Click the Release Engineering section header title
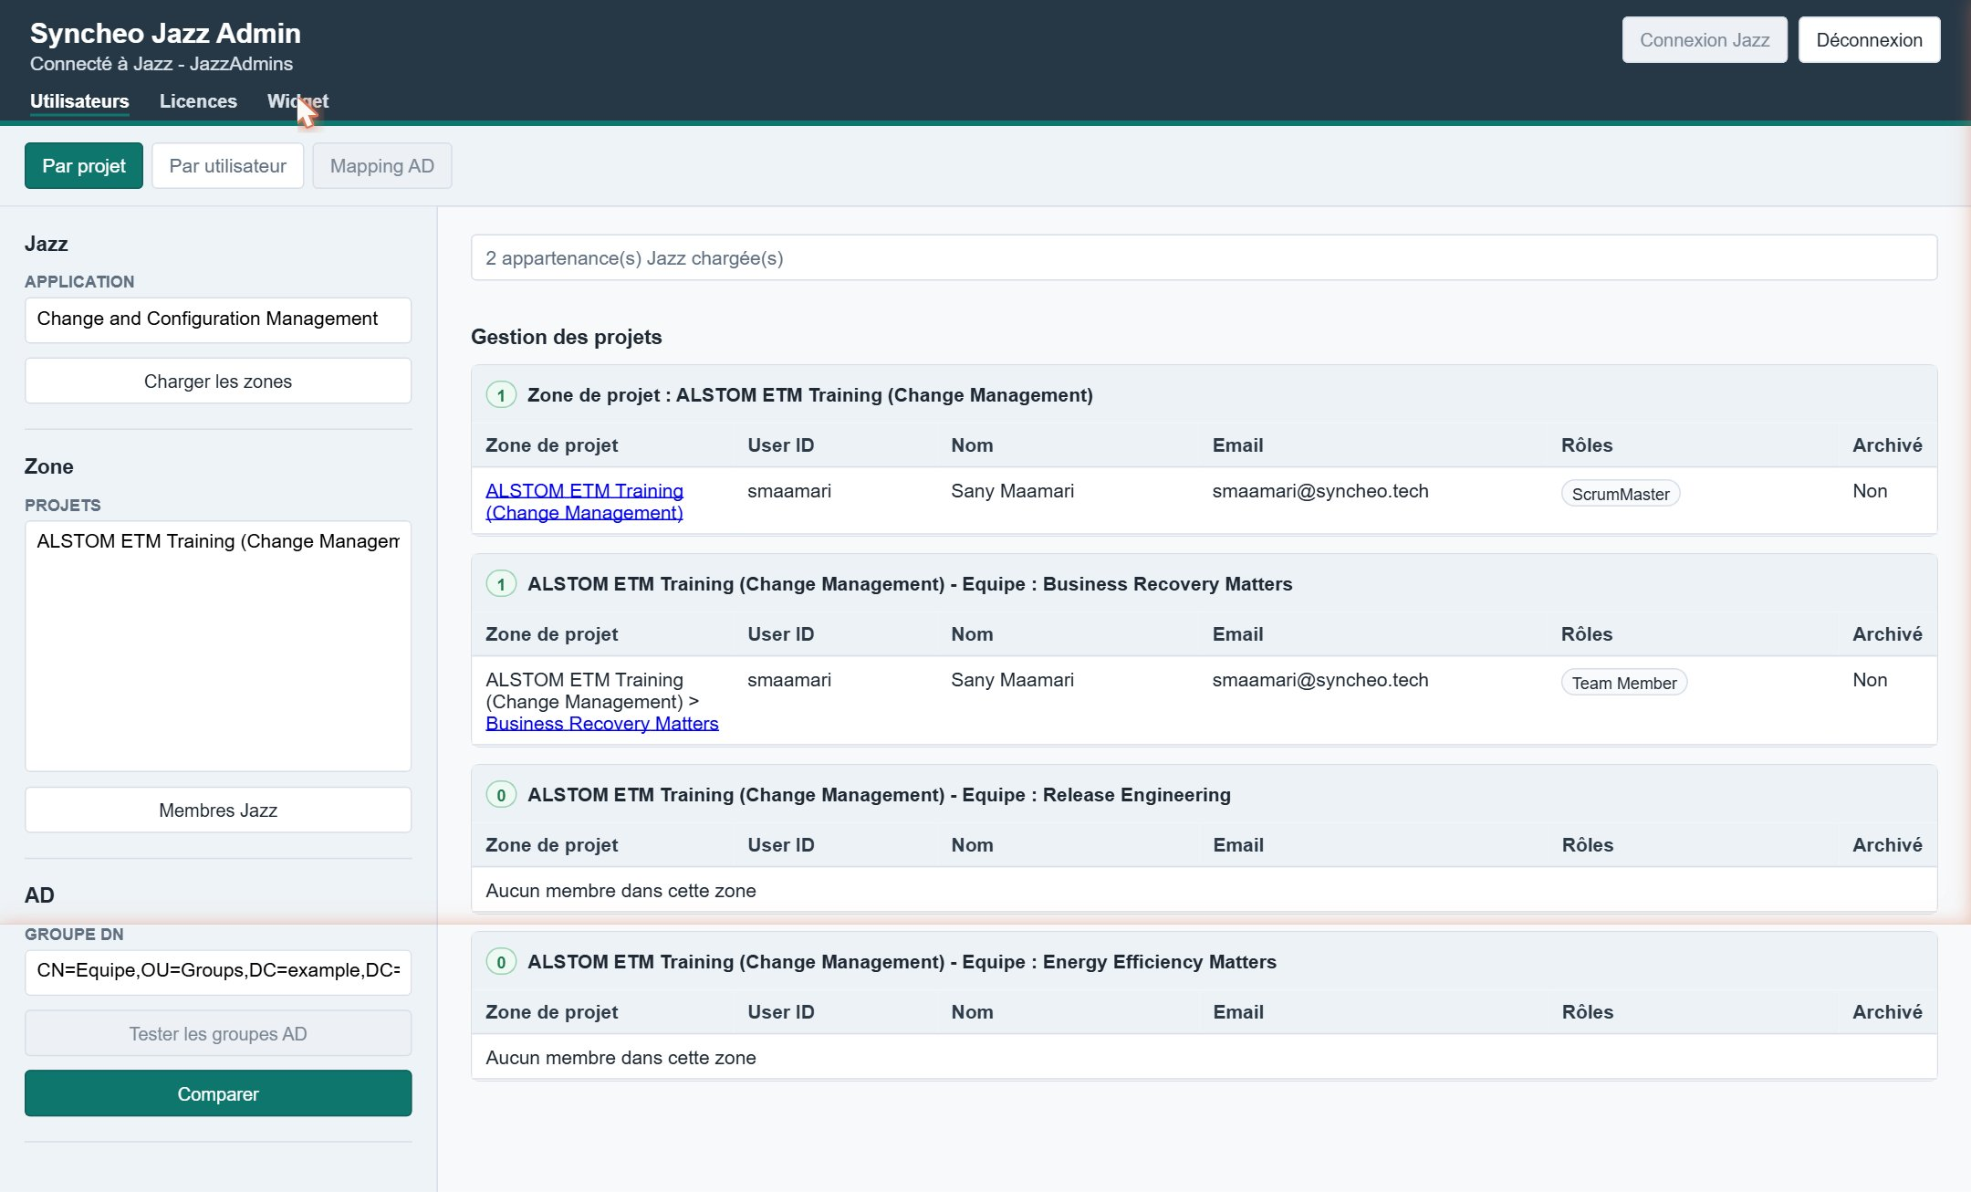The width and height of the screenshot is (1971, 1192). tap(879, 795)
